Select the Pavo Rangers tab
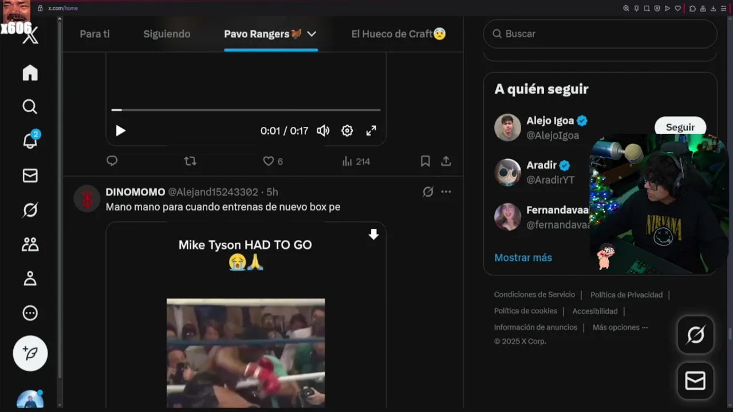 point(263,34)
